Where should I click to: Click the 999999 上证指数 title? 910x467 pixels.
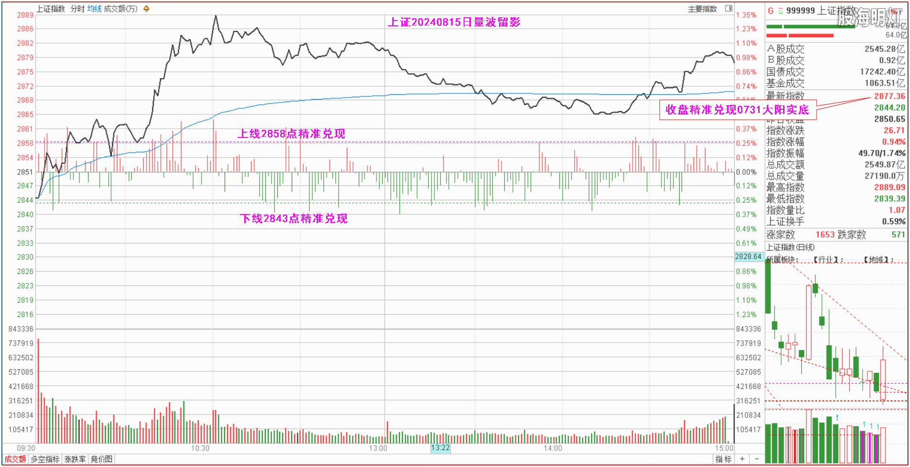click(x=821, y=11)
